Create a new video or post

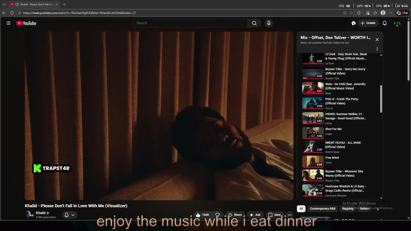tap(368, 23)
